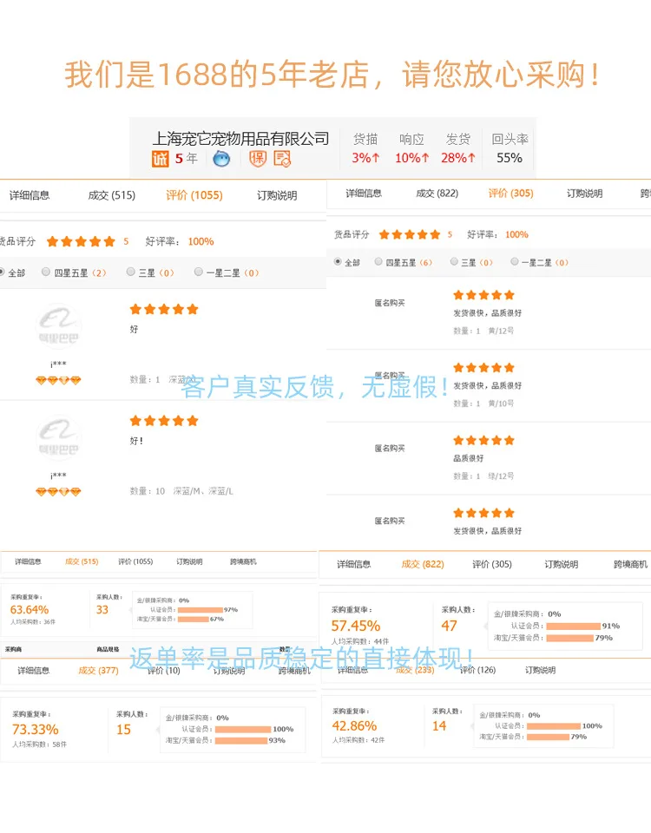Click the up arrow beside 响应 10%
651x833 pixels.
tap(425, 158)
